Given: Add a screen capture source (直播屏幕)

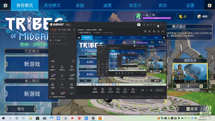Looking at the screenshot, I should pos(95,90).
